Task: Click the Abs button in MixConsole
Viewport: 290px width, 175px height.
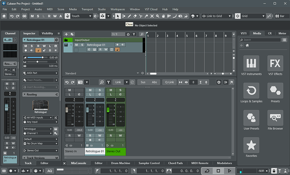Action: pos(154,82)
